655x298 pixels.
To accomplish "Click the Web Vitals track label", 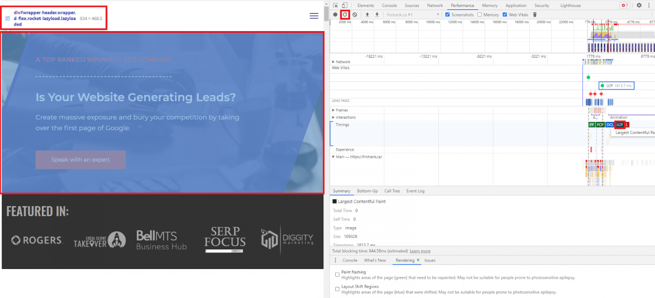I will [x=341, y=68].
